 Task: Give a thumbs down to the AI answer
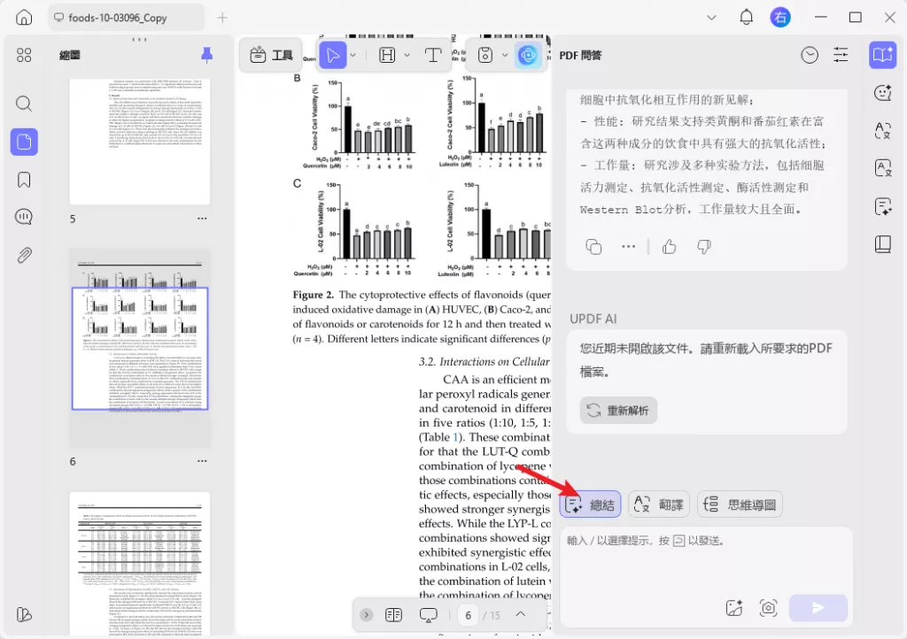[702, 246]
